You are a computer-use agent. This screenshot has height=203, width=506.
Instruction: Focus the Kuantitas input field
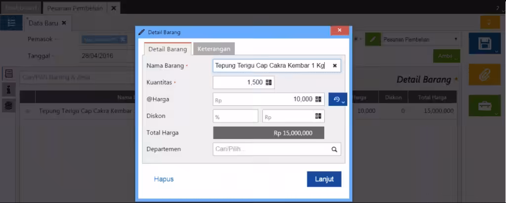(x=244, y=82)
